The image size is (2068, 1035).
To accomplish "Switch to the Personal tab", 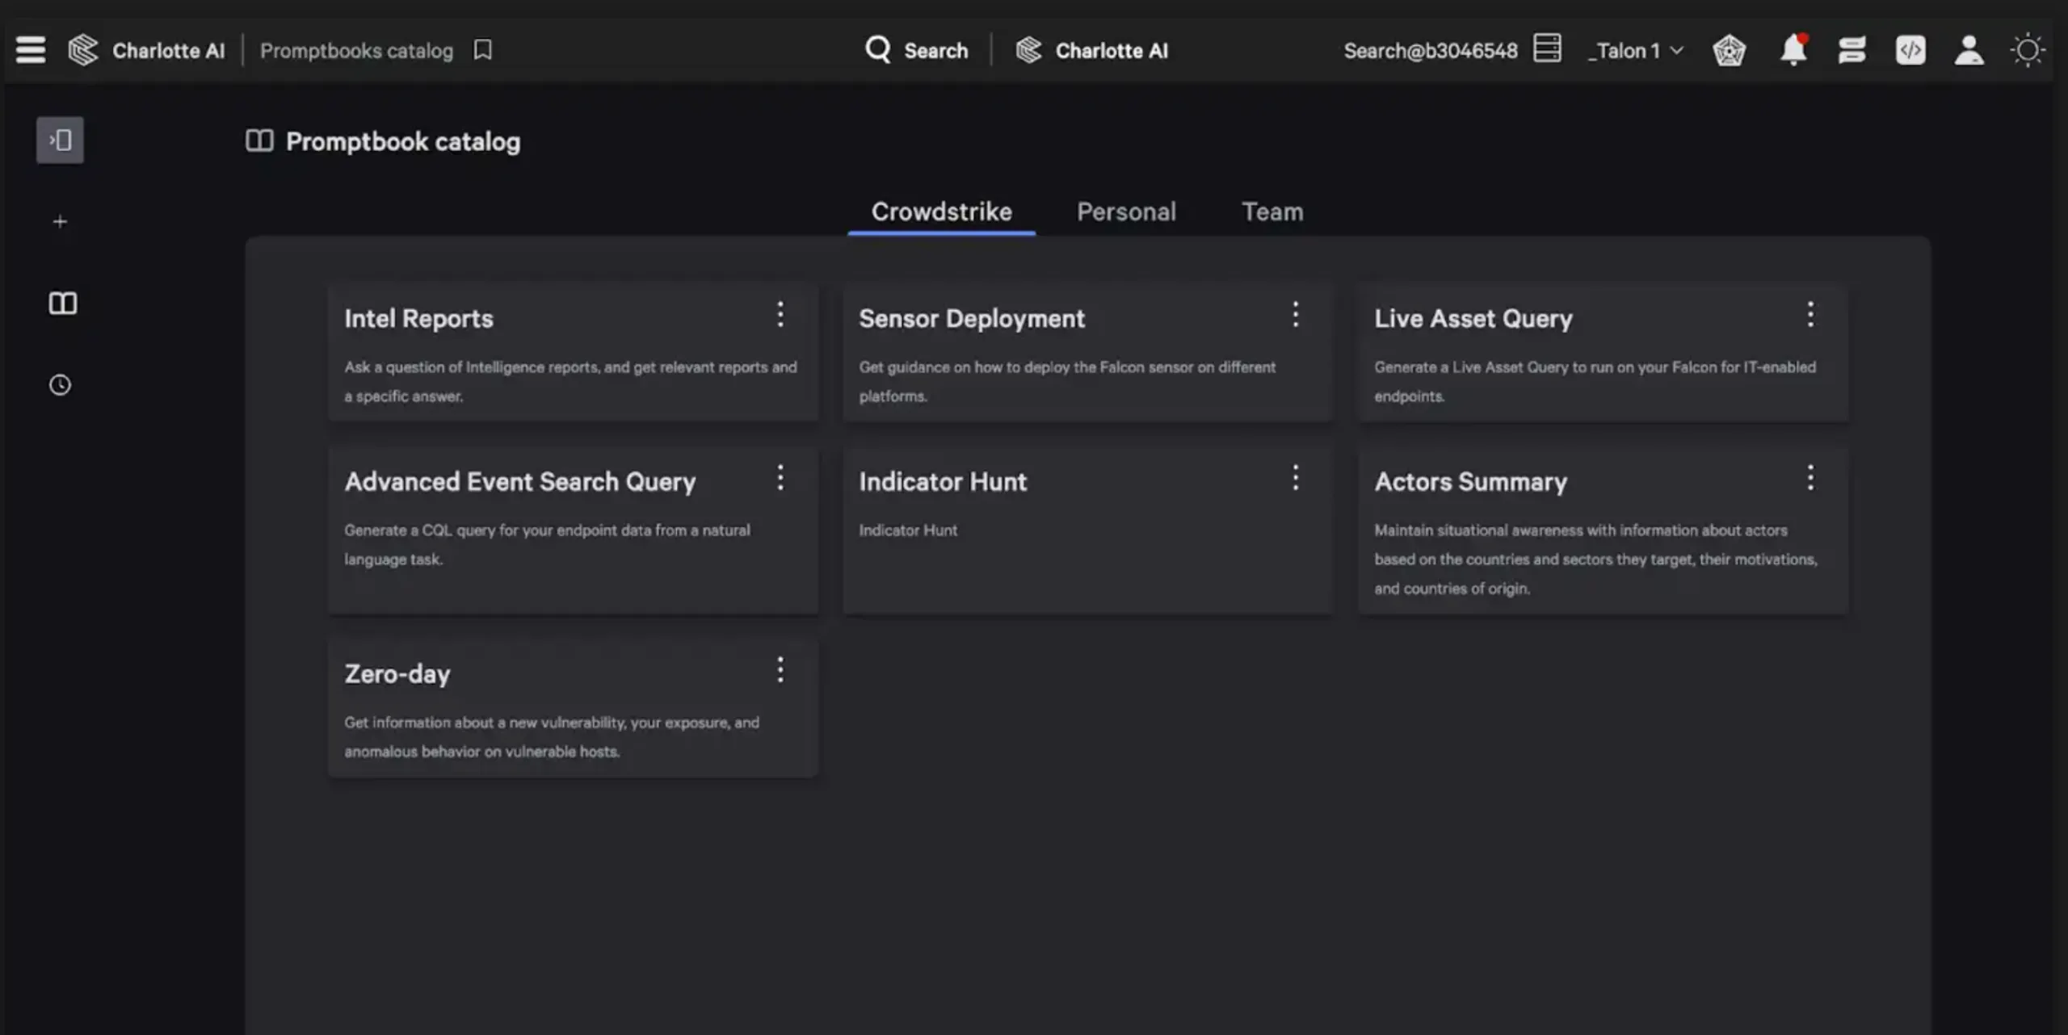I will [x=1126, y=212].
